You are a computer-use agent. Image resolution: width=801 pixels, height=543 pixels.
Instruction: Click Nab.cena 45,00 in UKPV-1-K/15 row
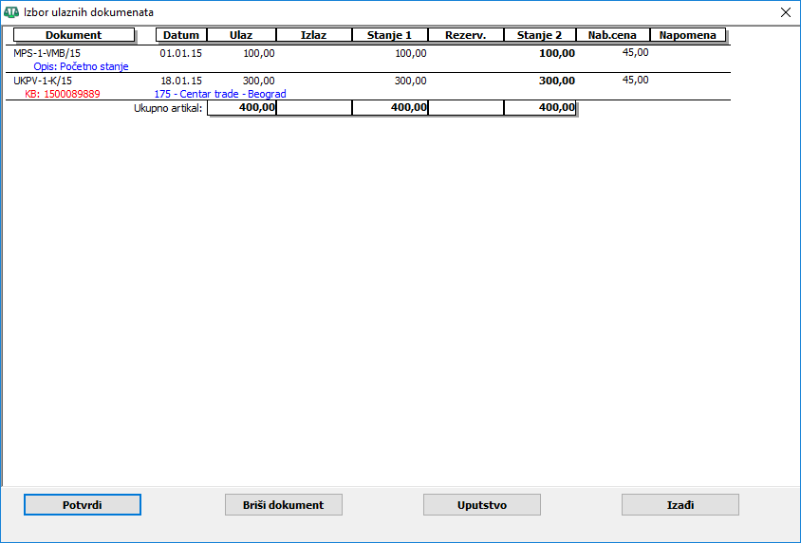(x=636, y=80)
